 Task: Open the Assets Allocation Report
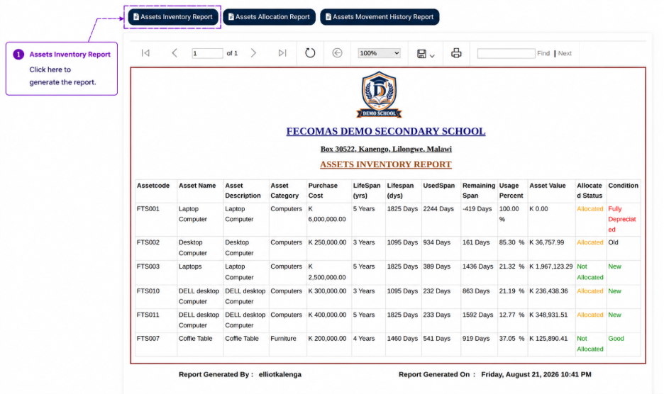[270, 17]
